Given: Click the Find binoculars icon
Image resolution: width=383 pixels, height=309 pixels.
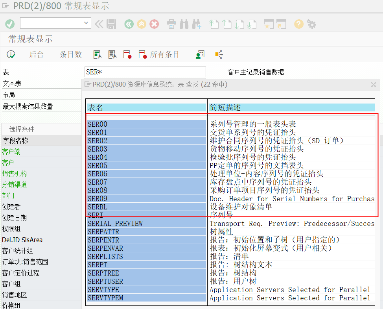Looking at the screenshot, I should (184, 24).
